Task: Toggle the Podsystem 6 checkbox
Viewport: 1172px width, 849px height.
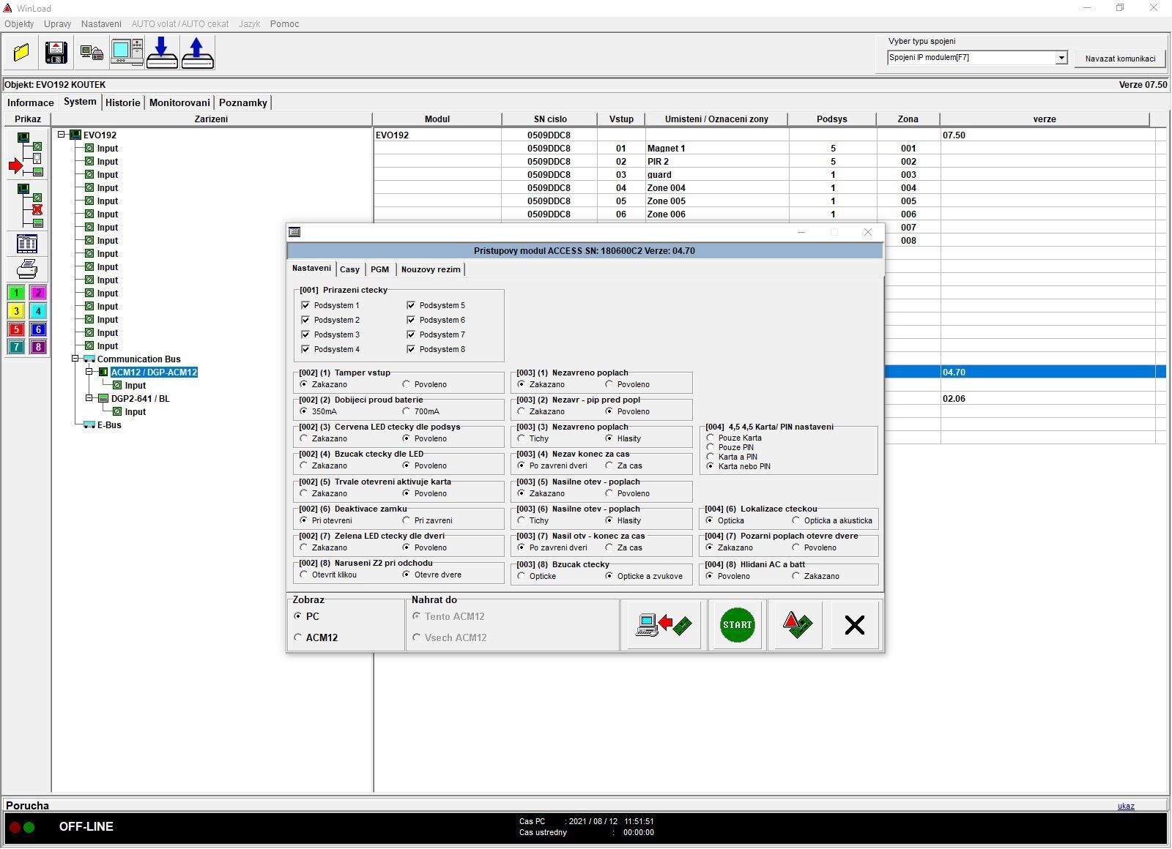Action: point(411,320)
